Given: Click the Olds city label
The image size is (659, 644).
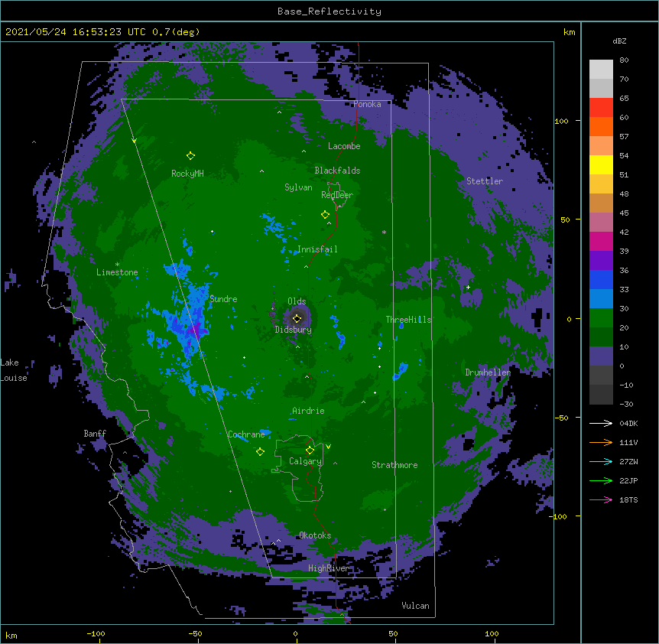Looking at the screenshot, I should point(297,301).
